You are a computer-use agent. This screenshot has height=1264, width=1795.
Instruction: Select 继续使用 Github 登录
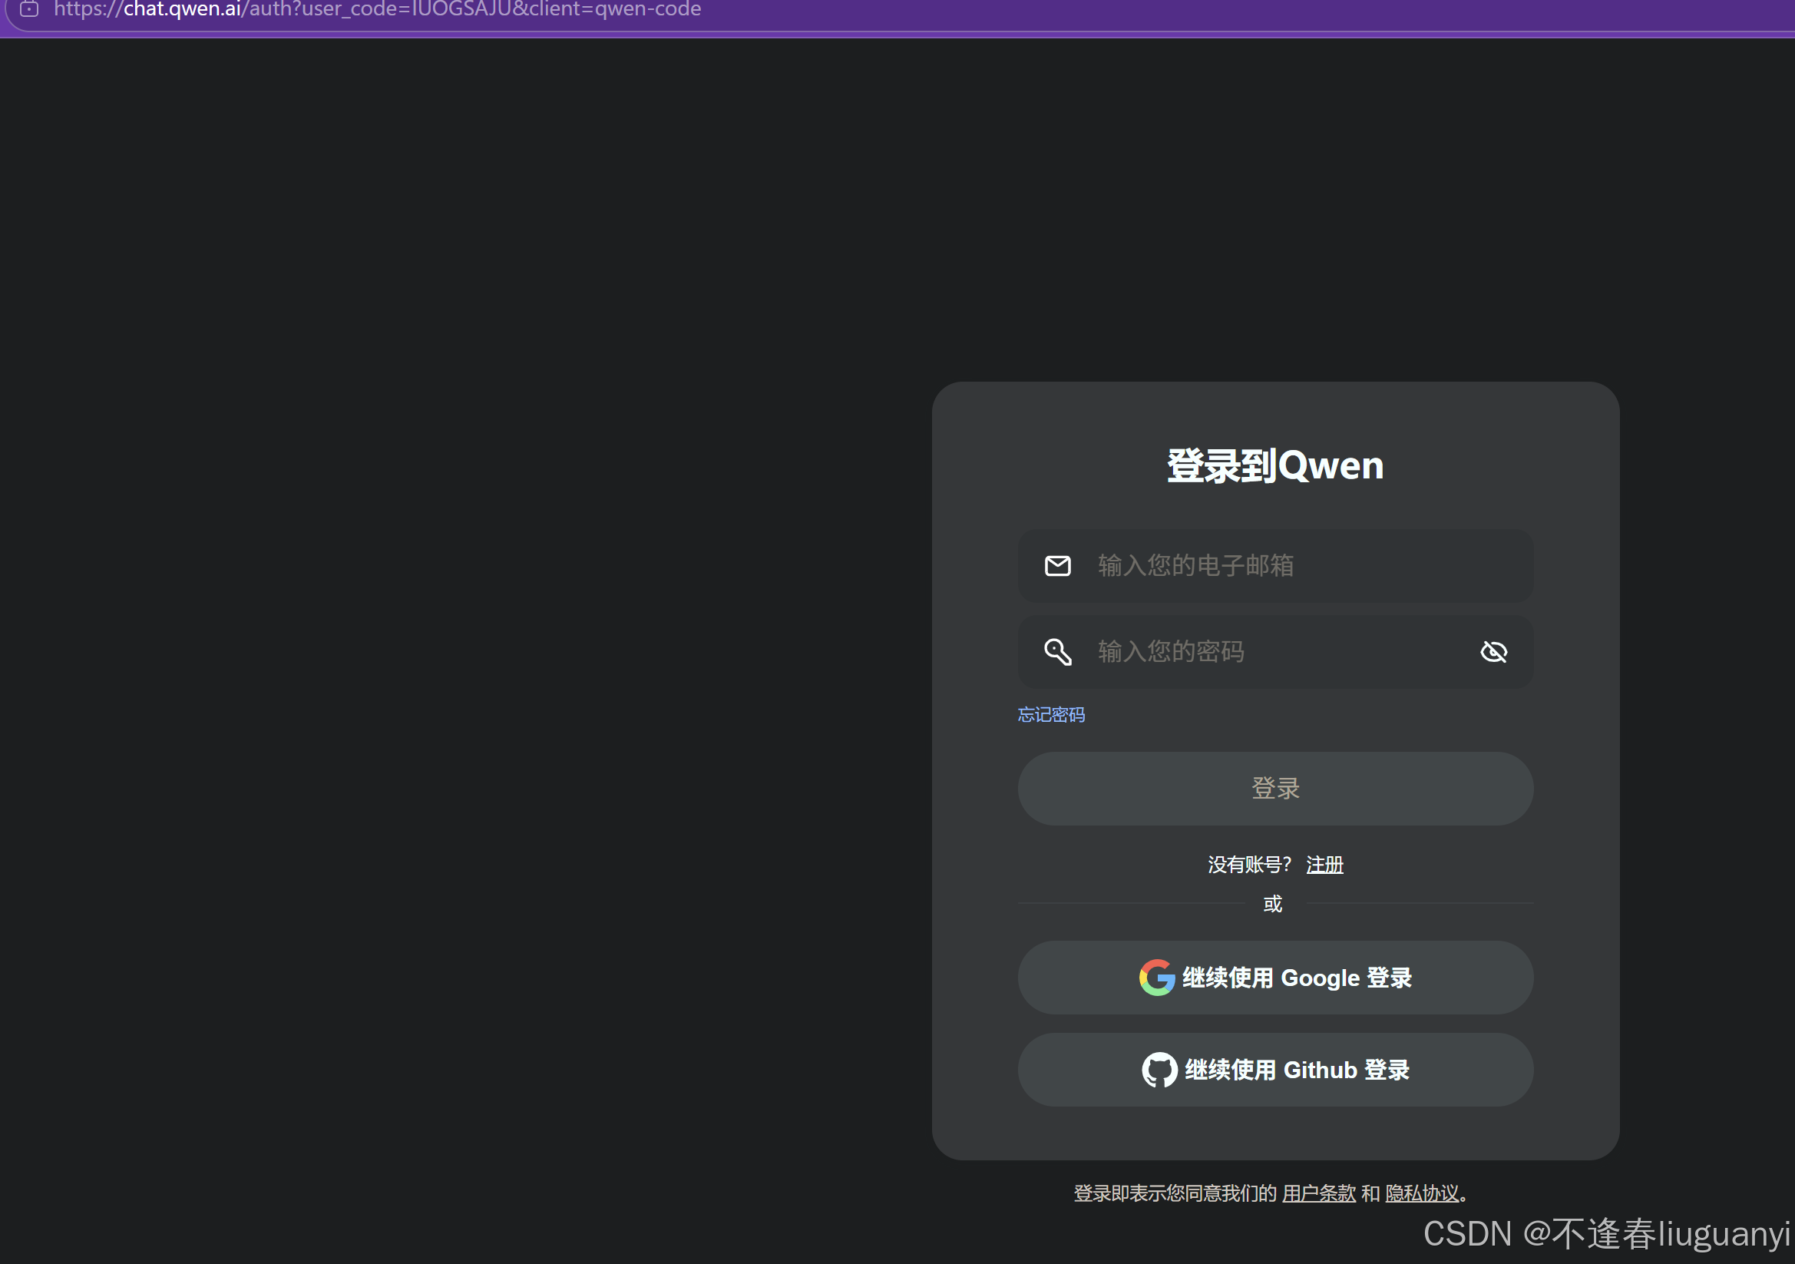[1274, 1070]
